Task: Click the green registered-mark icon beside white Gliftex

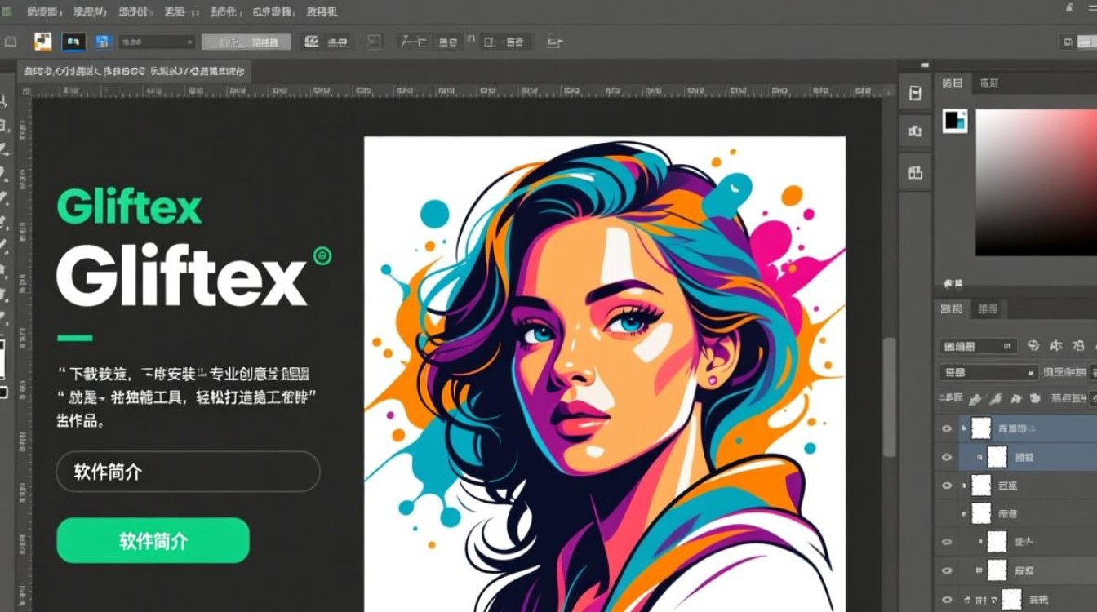Action: click(x=322, y=256)
